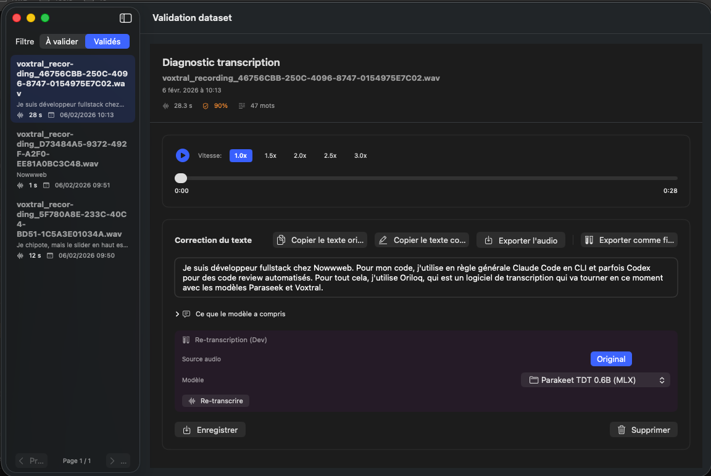Screen dimensions: 711x476
Task: Set playback speed to 3.0x
Action: (360, 155)
